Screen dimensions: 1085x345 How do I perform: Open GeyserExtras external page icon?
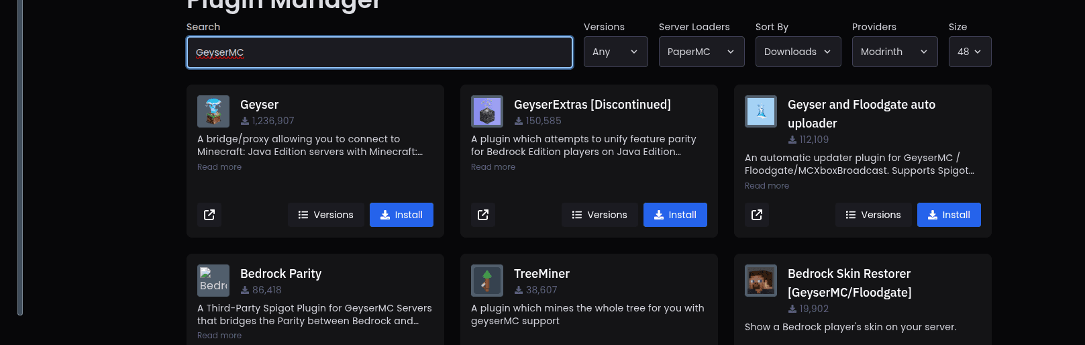[x=483, y=215]
